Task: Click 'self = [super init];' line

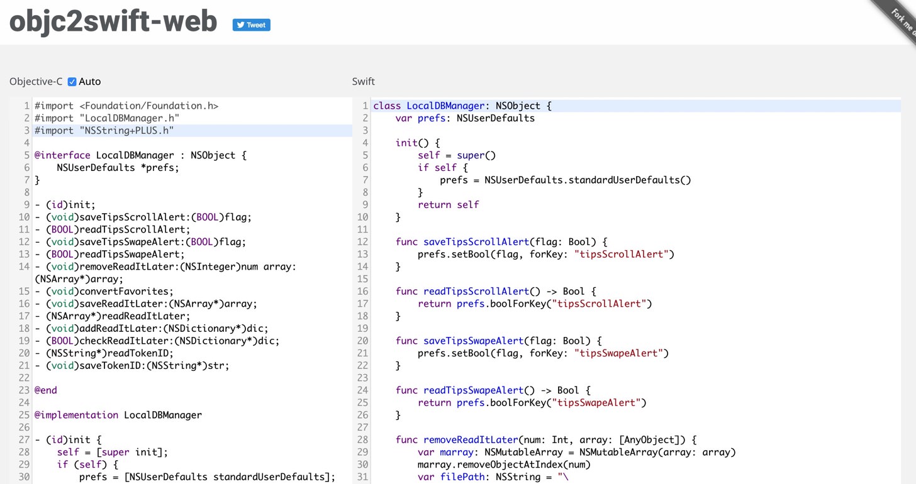Action: [113, 452]
